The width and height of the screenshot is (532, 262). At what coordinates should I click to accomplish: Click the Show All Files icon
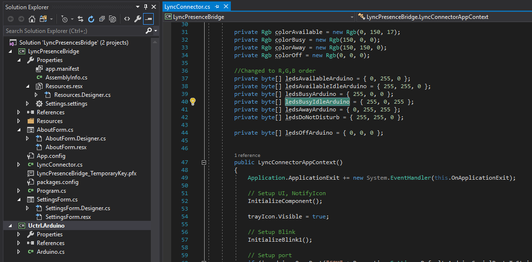[113, 19]
